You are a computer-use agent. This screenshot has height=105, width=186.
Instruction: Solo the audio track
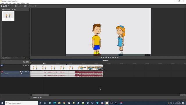[x=28, y=72]
